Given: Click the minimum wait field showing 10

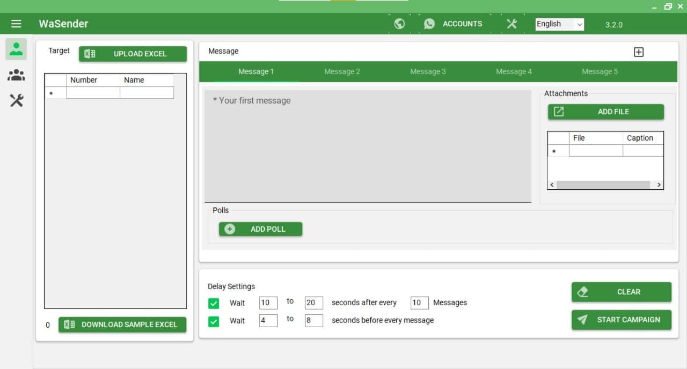Looking at the screenshot, I should tap(268, 302).
